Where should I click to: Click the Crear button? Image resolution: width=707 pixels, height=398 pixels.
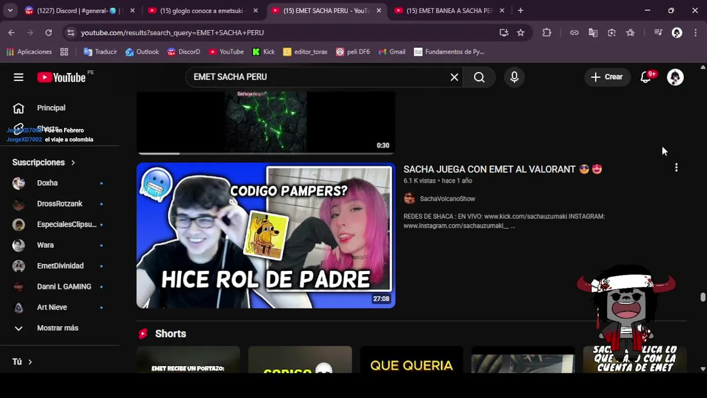pos(606,77)
